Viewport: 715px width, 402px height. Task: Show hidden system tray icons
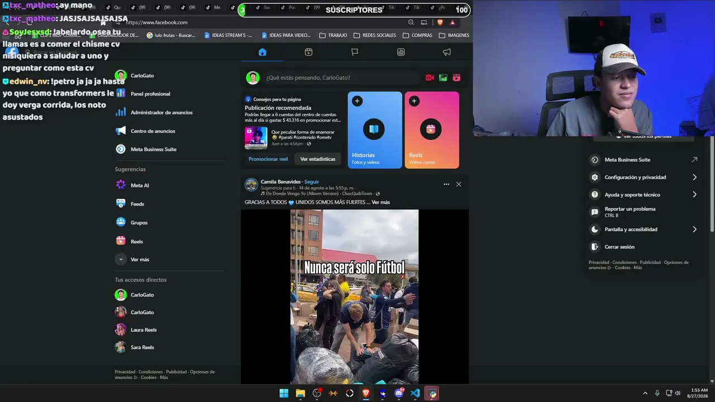click(645, 393)
